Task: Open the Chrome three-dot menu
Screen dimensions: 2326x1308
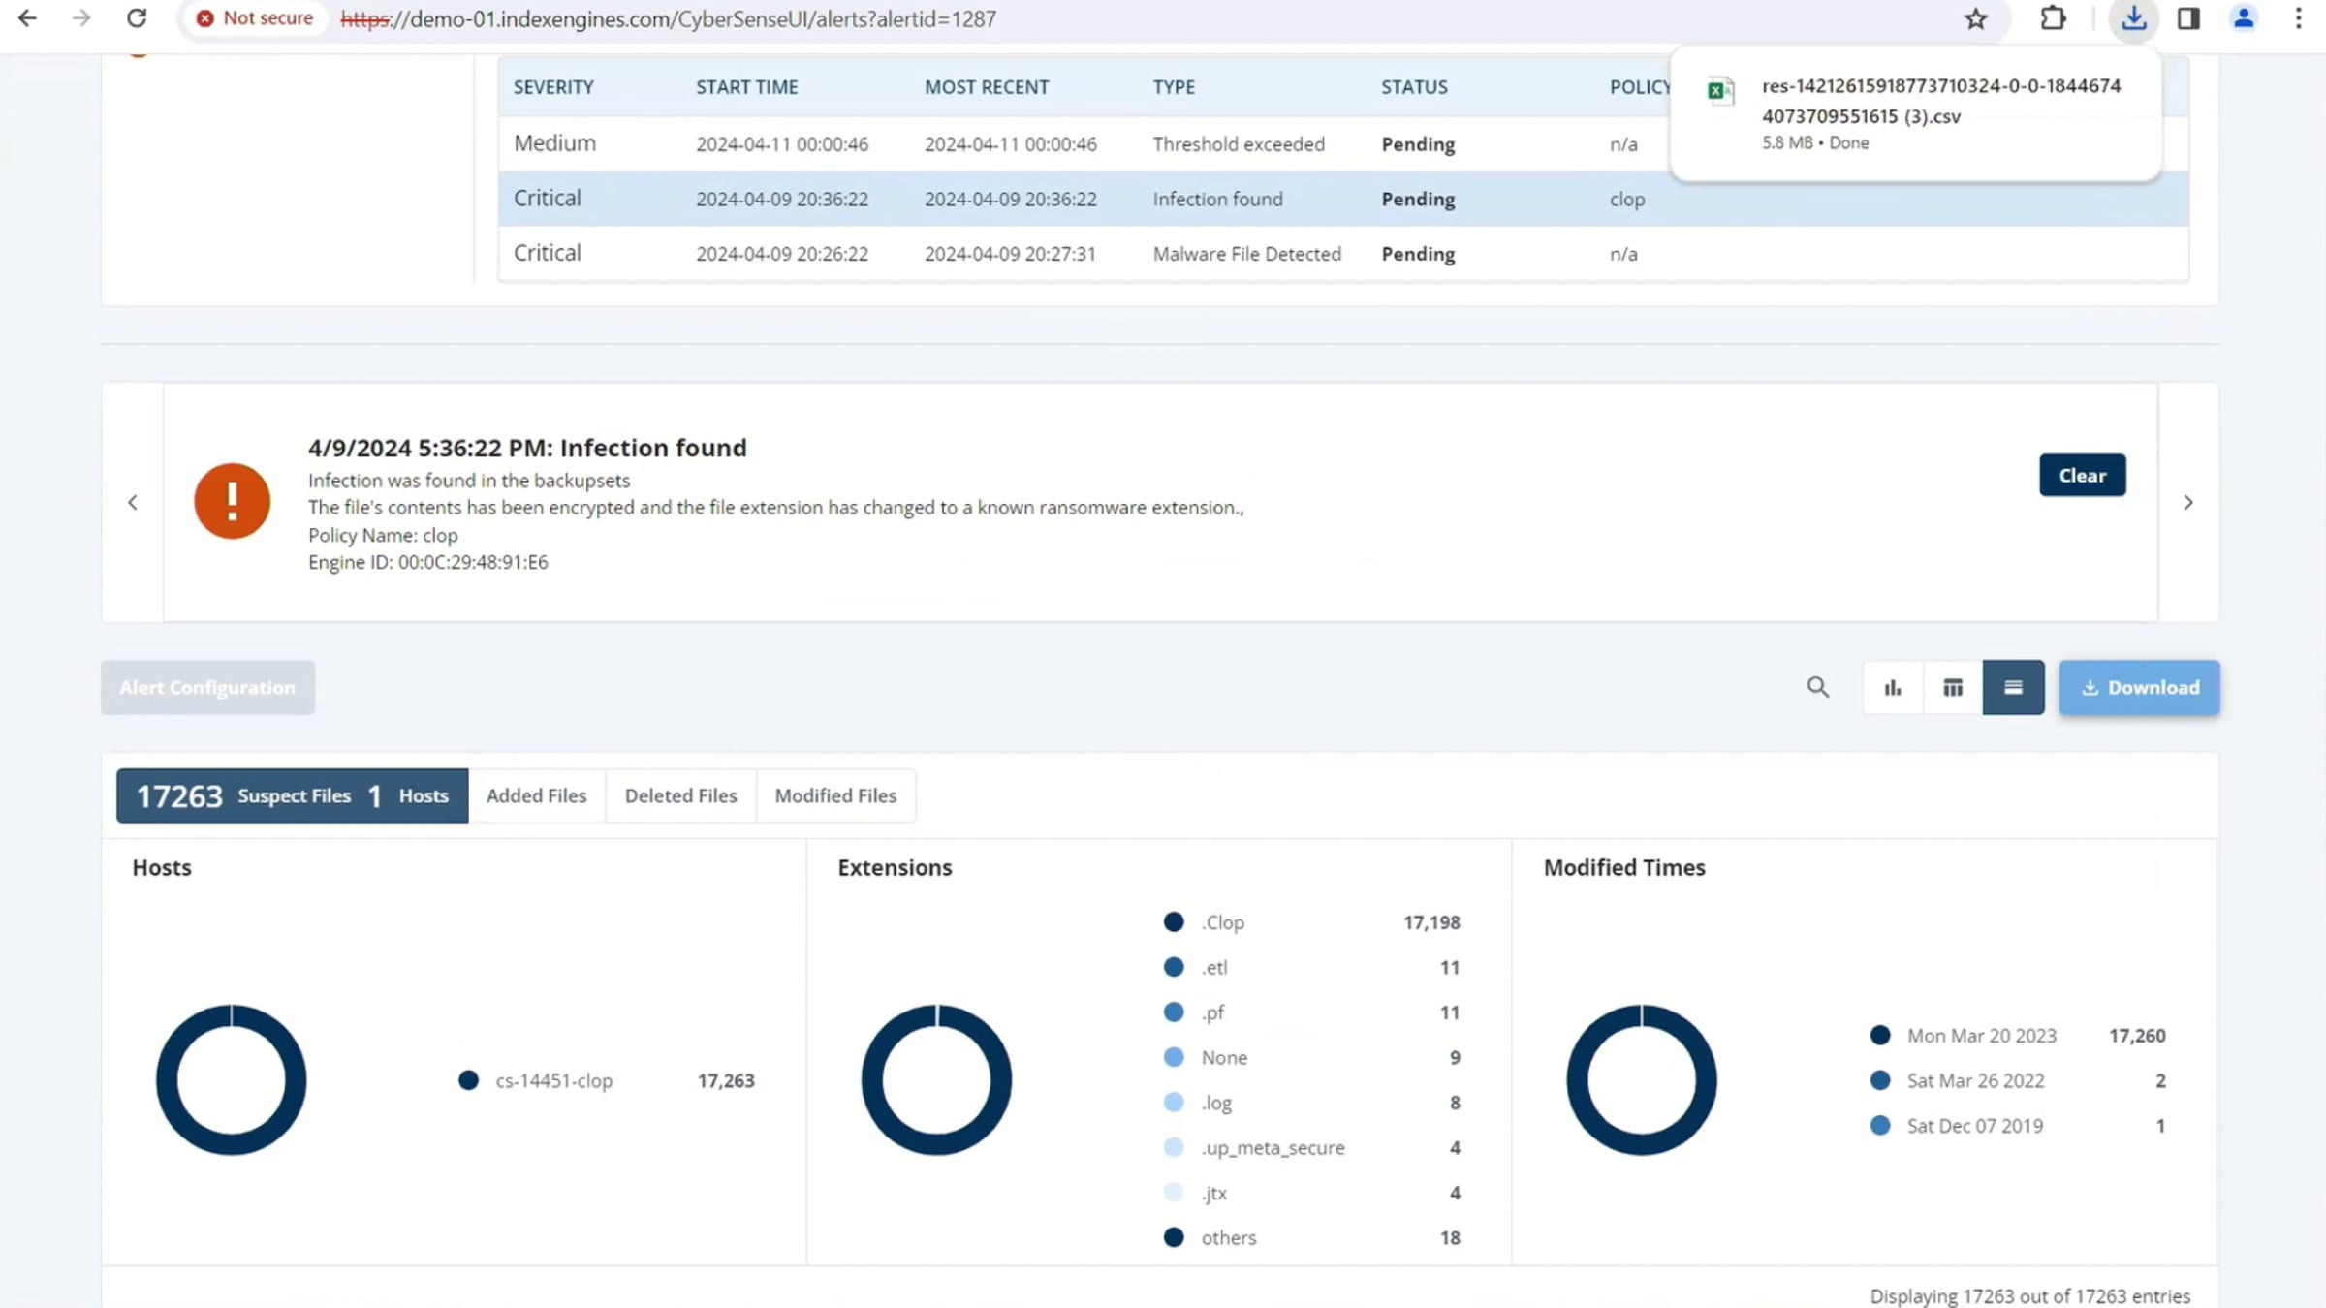Action: click(x=2298, y=18)
